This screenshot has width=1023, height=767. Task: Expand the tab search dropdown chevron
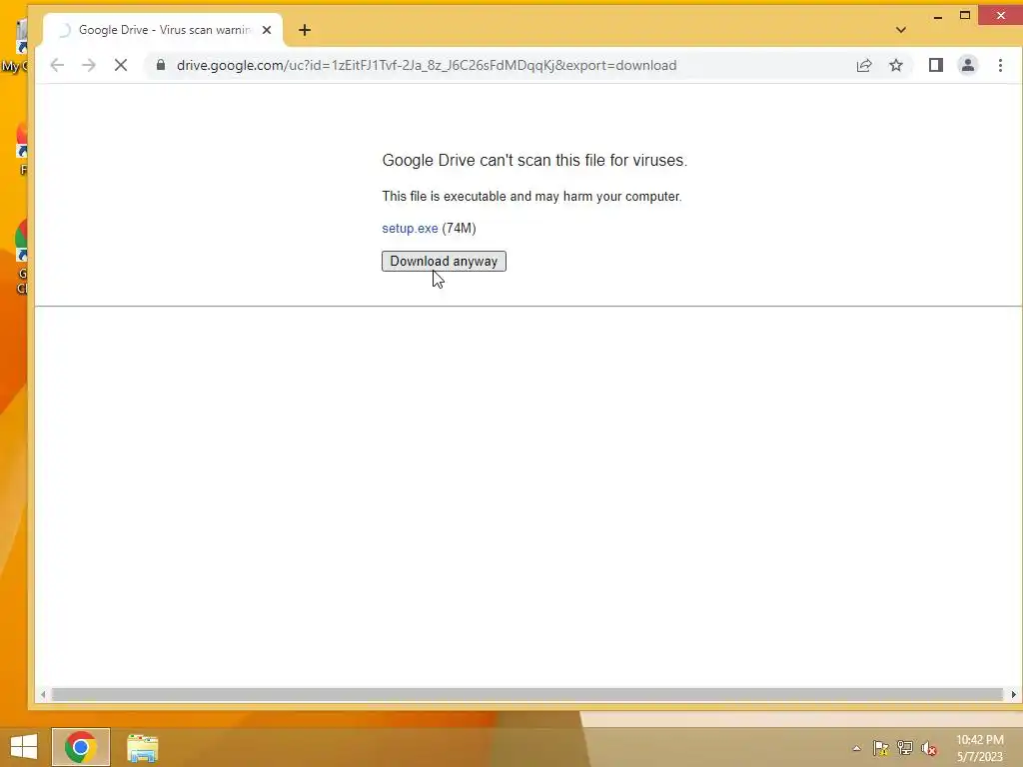click(901, 30)
